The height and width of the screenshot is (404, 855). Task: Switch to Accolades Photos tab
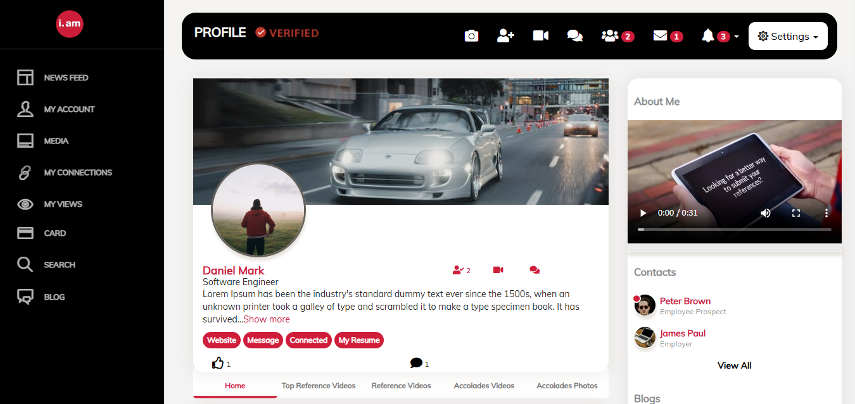click(x=567, y=386)
